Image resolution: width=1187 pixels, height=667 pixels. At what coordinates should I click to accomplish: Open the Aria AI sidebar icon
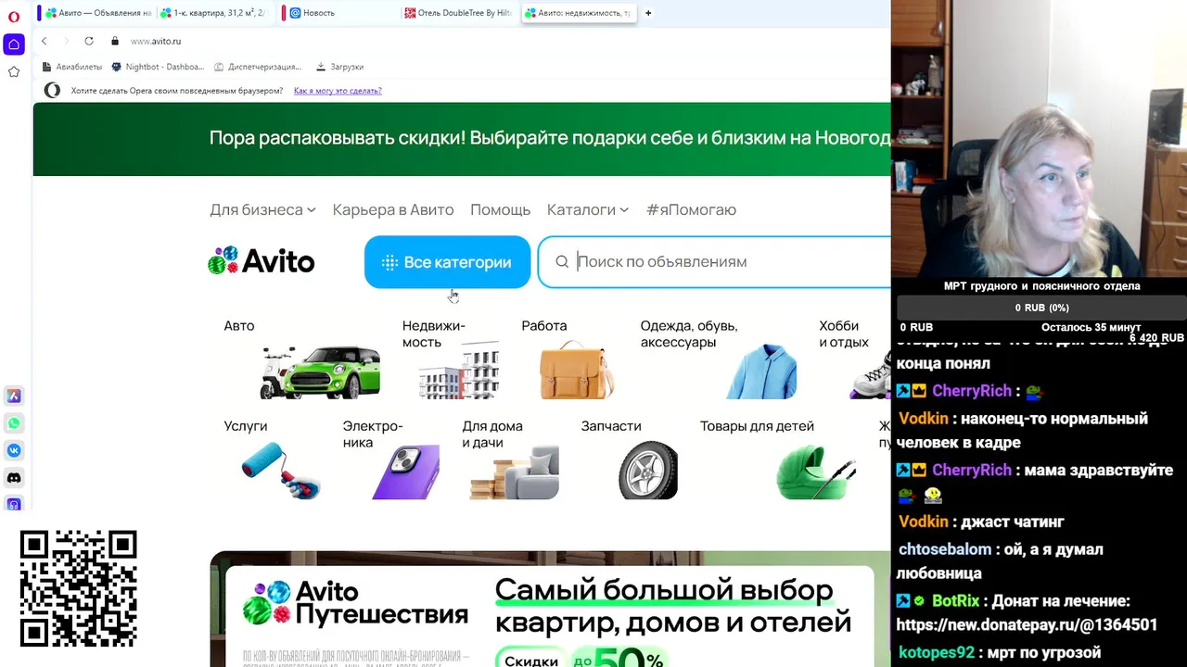point(14,396)
